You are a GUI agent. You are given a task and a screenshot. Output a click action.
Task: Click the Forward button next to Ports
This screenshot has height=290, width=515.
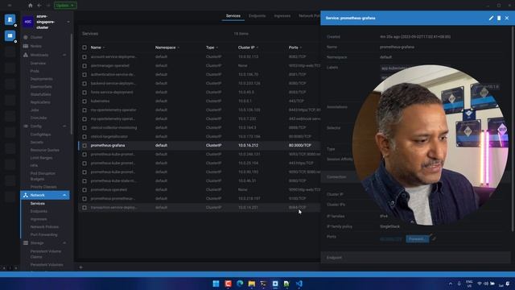pos(417,239)
